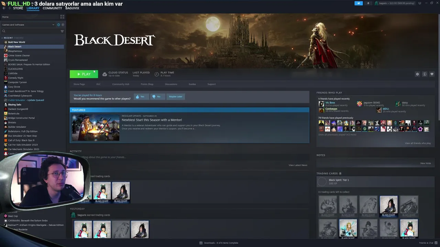Switch to Big Picture mode icon
The image size is (440, 247).
[x=420, y=3]
